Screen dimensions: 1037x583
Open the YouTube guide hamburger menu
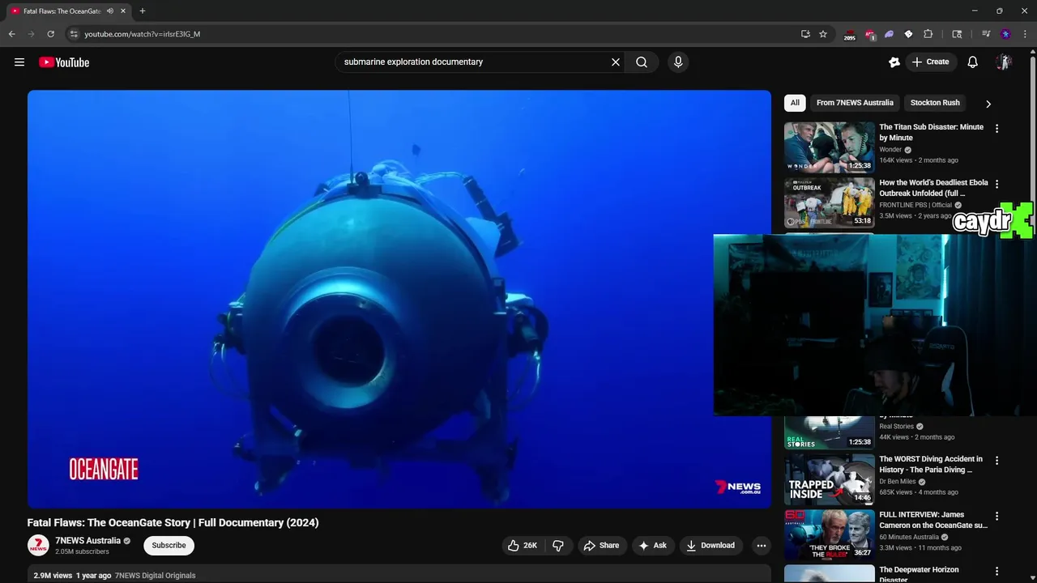[19, 62]
